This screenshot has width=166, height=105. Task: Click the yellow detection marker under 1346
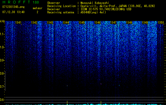click(x=101, y=103)
